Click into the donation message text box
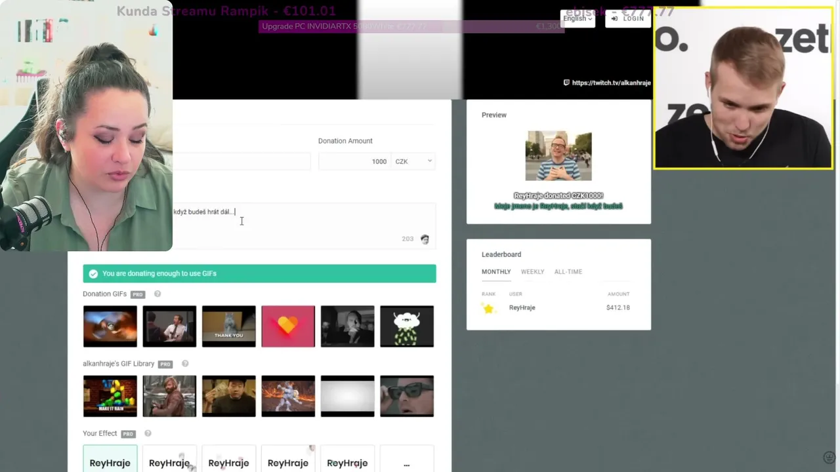Image resolution: width=840 pixels, height=472 pixels. (304, 226)
